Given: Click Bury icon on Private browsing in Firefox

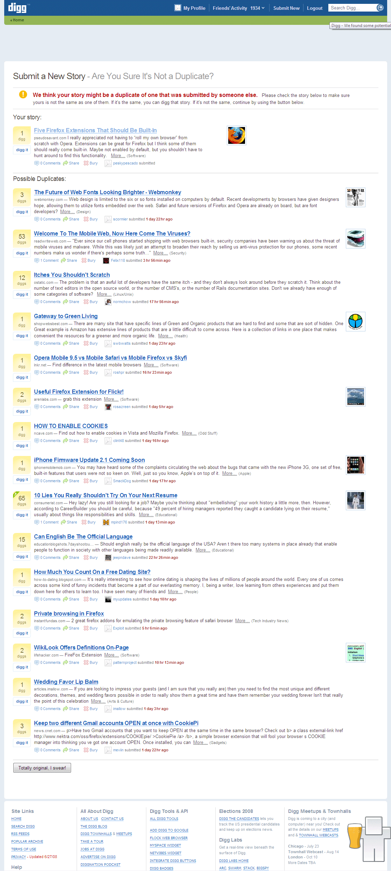Looking at the screenshot, I should [86, 628].
